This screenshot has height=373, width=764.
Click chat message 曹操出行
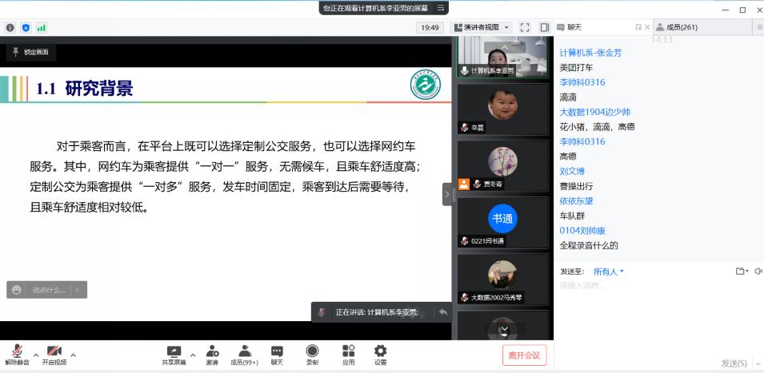(x=577, y=186)
